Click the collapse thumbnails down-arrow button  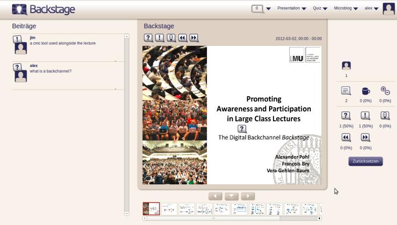(232, 196)
